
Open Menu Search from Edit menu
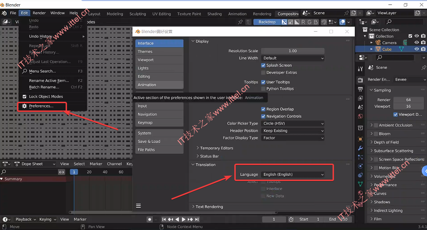pos(42,71)
